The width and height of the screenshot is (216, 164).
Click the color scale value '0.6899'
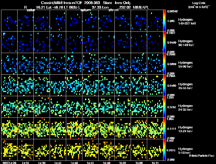point(172,64)
